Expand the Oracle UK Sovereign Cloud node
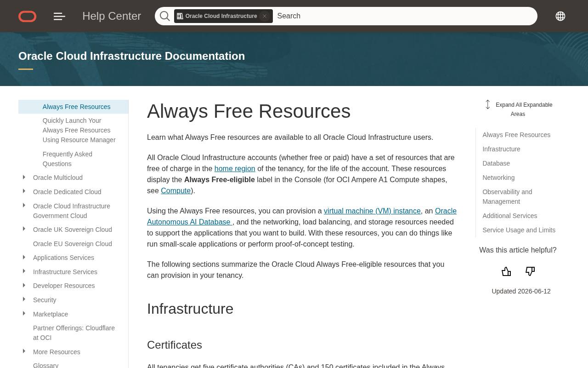This screenshot has height=368, width=588. [24, 229]
